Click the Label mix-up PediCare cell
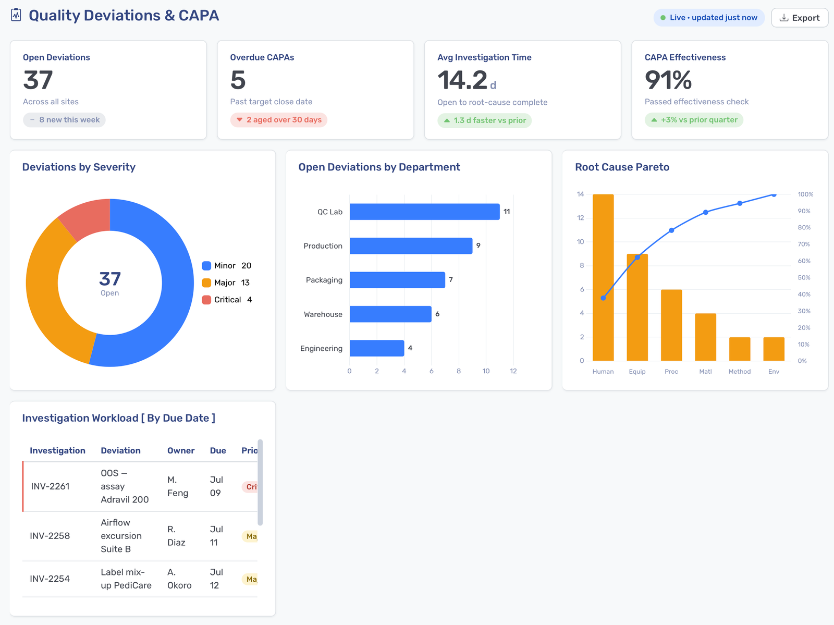 coord(126,579)
